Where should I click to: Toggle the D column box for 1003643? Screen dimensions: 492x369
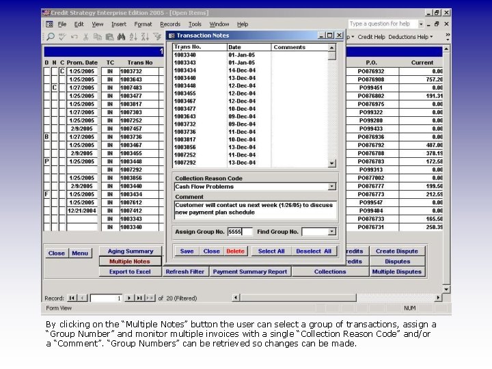pyautogui.click(x=46, y=79)
